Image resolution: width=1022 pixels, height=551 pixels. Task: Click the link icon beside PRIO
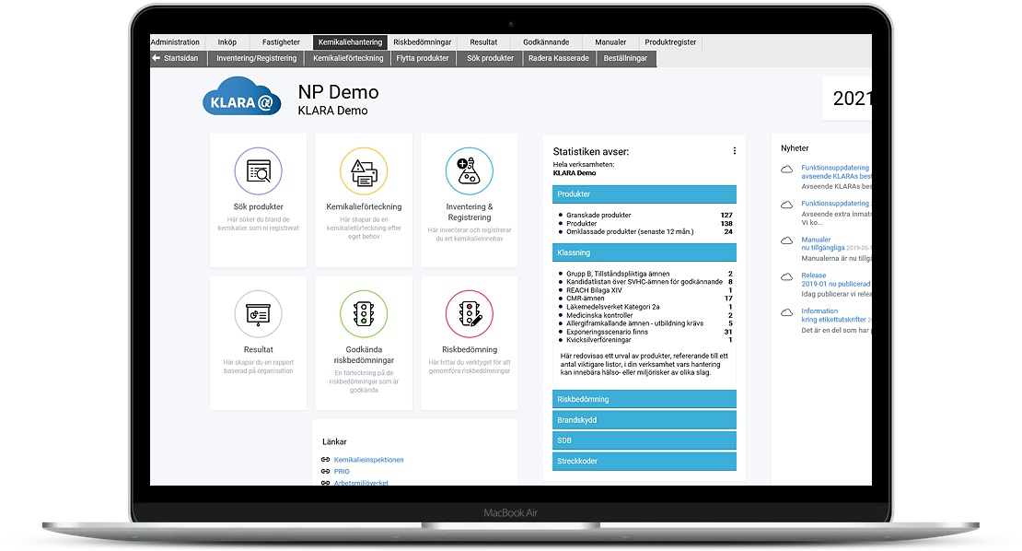coord(325,472)
